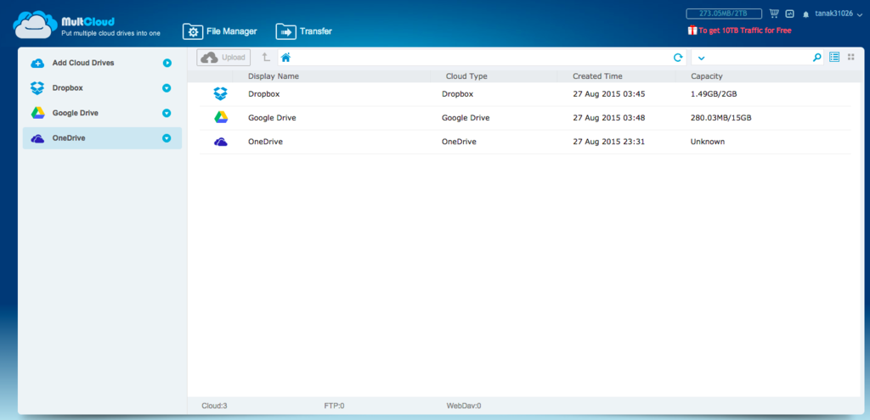Viewport: 870px width, 420px height.
Task: Click the red gift box icon
Action: (692, 31)
